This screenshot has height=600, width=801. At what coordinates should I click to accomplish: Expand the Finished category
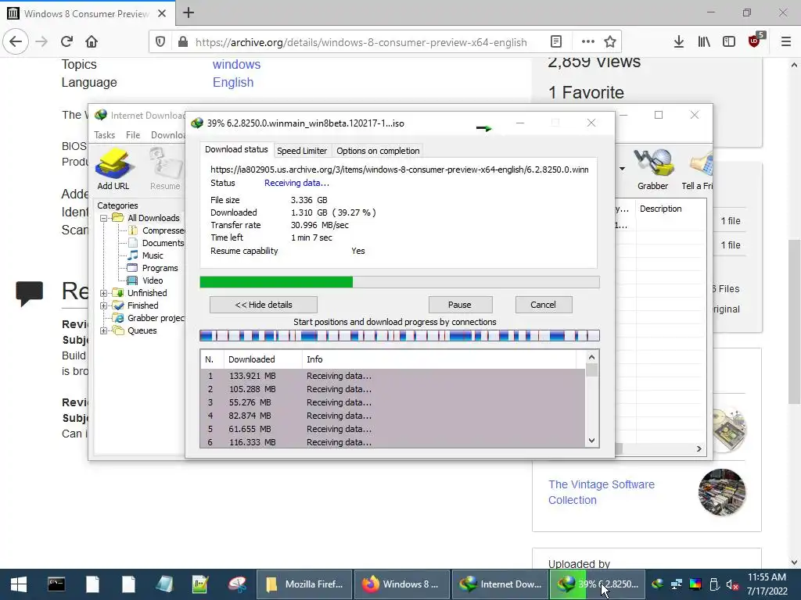(x=104, y=305)
